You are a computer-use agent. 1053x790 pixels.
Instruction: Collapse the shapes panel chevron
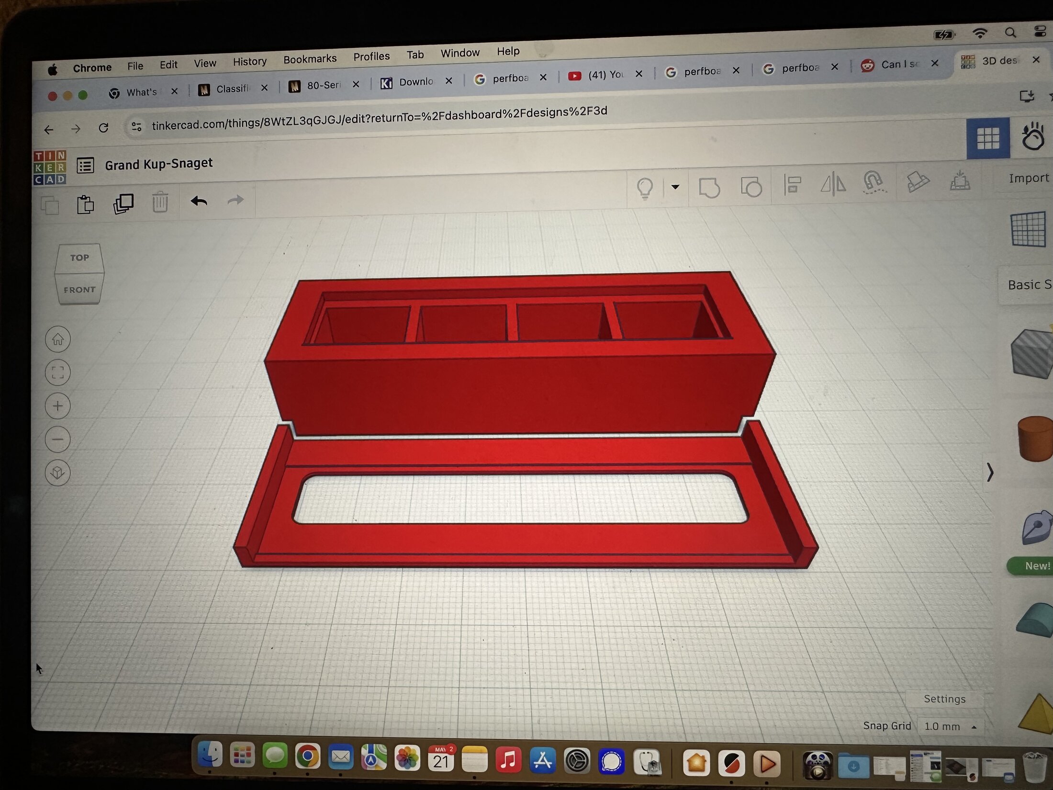point(990,473)
